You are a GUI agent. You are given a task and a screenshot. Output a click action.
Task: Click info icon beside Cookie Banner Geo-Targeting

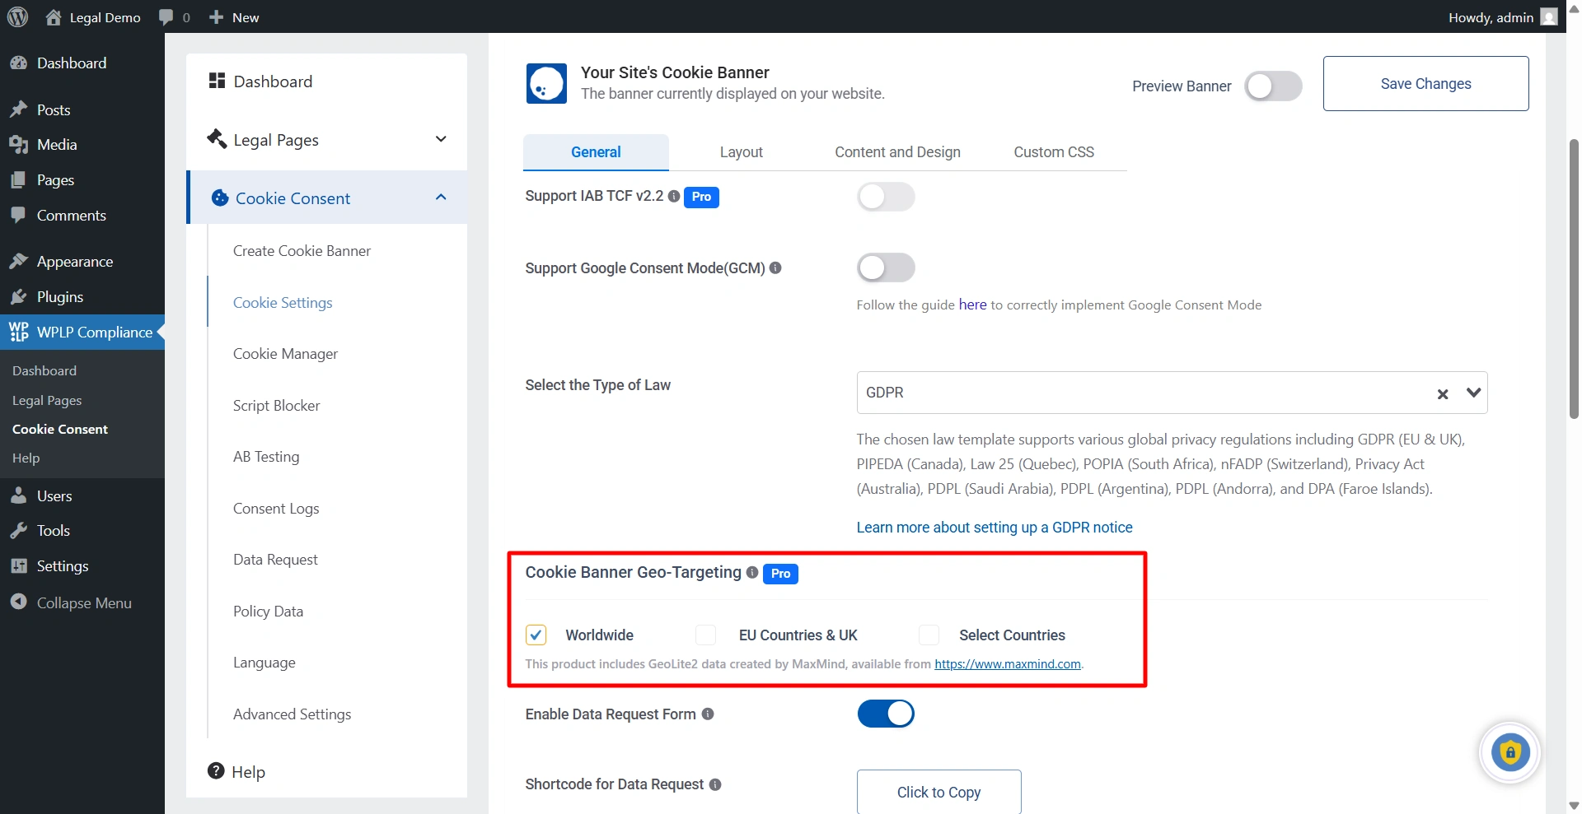point(752,573)
